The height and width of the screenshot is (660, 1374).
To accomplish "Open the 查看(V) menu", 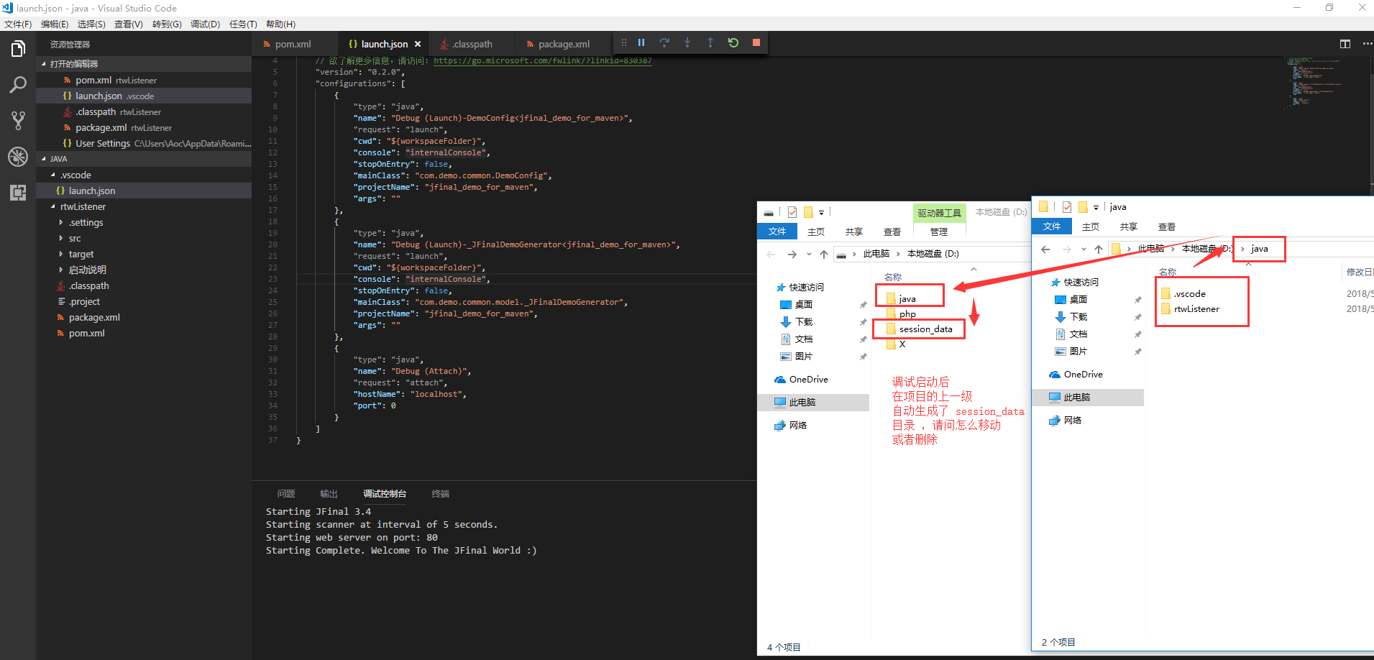I will 129,24.
